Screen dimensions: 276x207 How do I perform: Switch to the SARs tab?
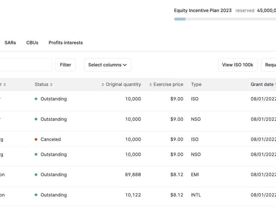pos(10,42)
